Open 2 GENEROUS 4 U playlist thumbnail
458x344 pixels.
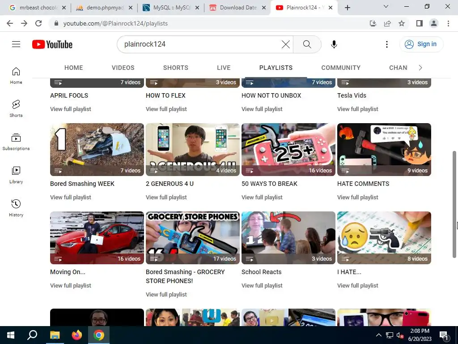coord(193,150)
